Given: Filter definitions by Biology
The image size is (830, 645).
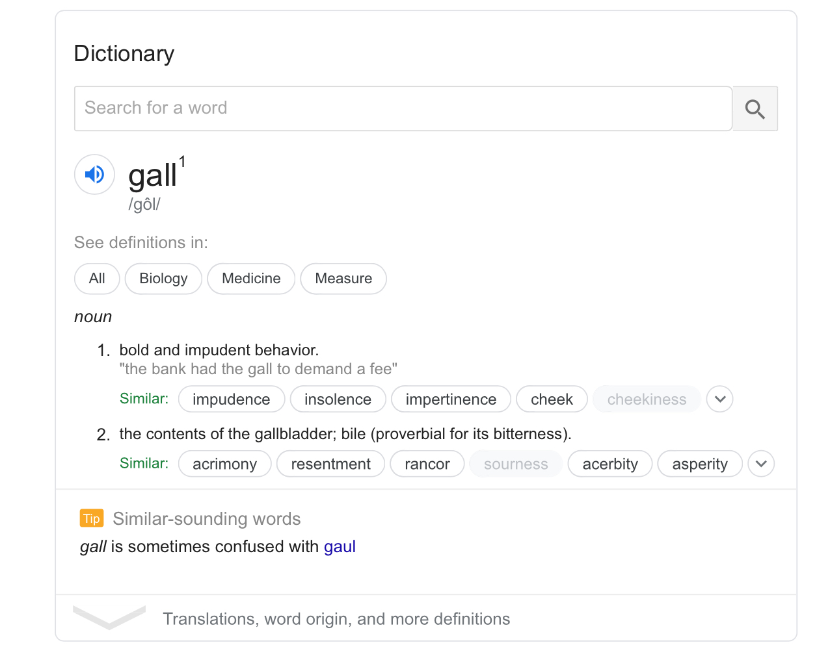Looking at the screenshot, I should click(163, 279).
